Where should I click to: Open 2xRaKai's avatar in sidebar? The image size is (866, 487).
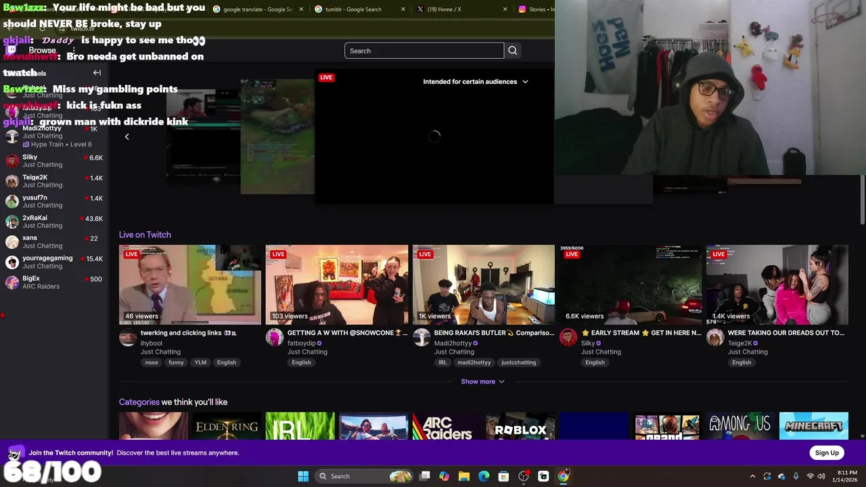(x=12, y=222)
